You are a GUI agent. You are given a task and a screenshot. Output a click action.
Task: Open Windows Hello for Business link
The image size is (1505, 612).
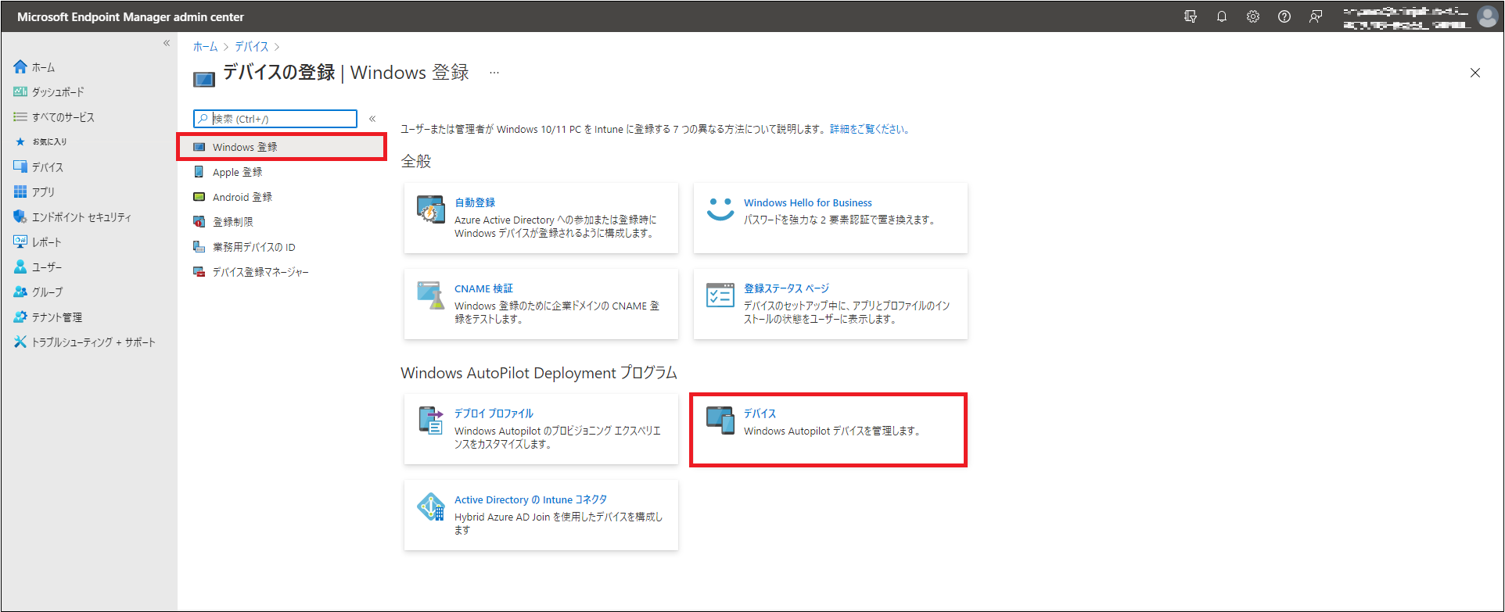pos(807,202)
